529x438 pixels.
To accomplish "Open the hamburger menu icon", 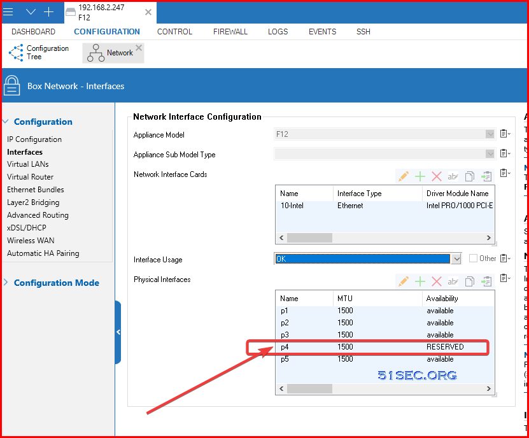I will point(8,12).
